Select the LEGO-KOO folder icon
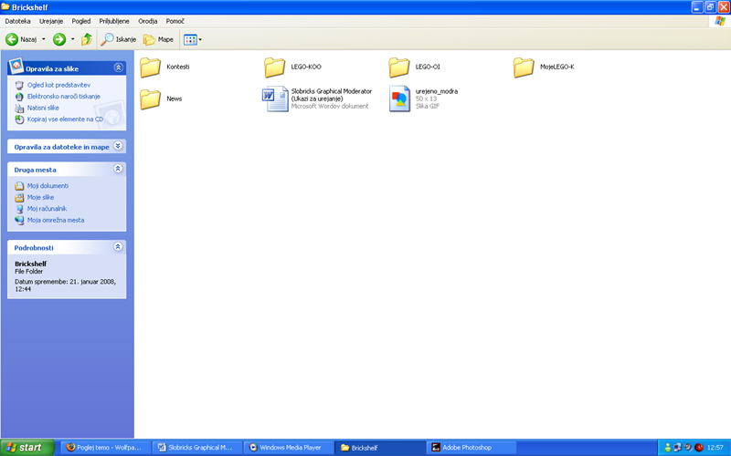This screenshot has height=456, width=731. click(x=275, y=67)
